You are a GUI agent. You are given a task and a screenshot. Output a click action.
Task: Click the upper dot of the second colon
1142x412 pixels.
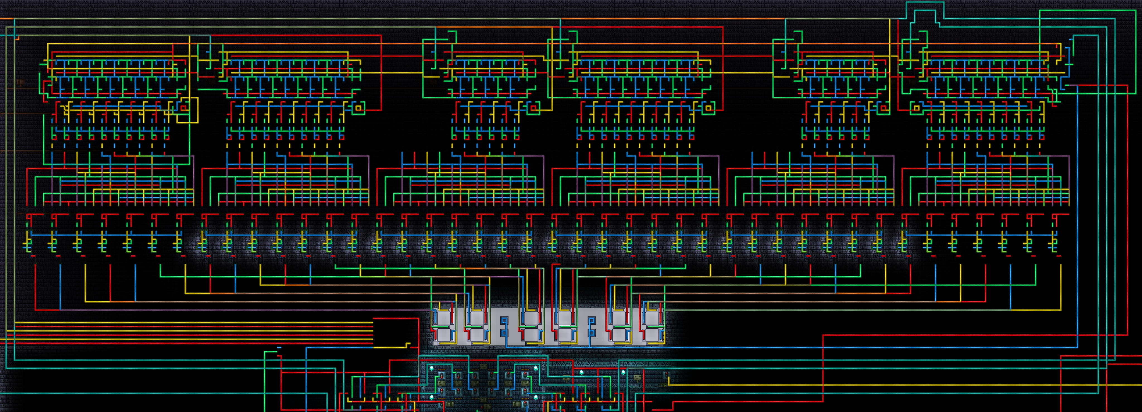pyautogui.click(x=592, y=321)
